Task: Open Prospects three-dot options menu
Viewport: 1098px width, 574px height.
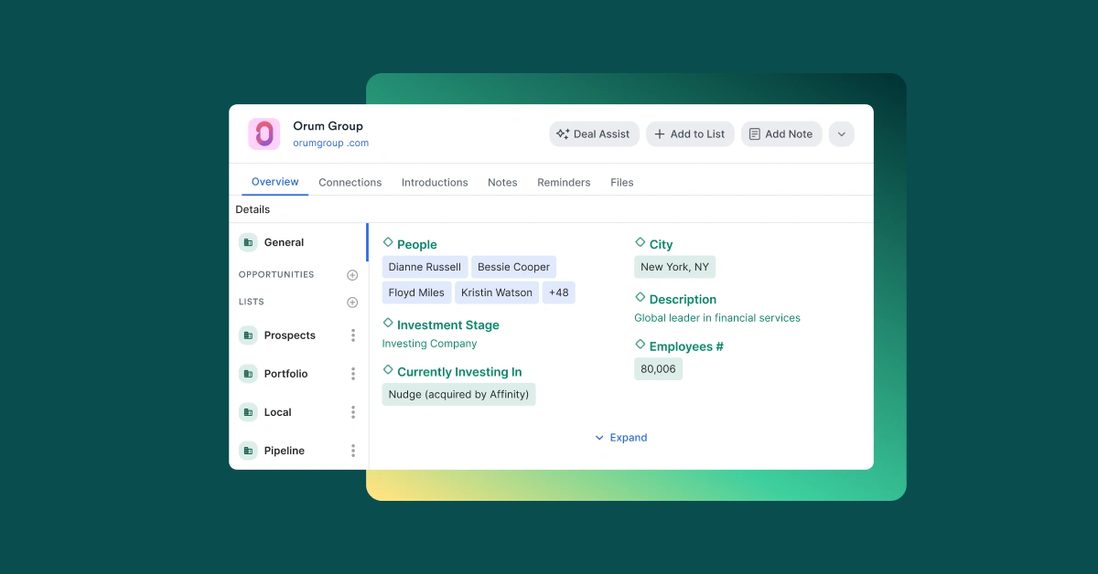Action: (353, 335)
